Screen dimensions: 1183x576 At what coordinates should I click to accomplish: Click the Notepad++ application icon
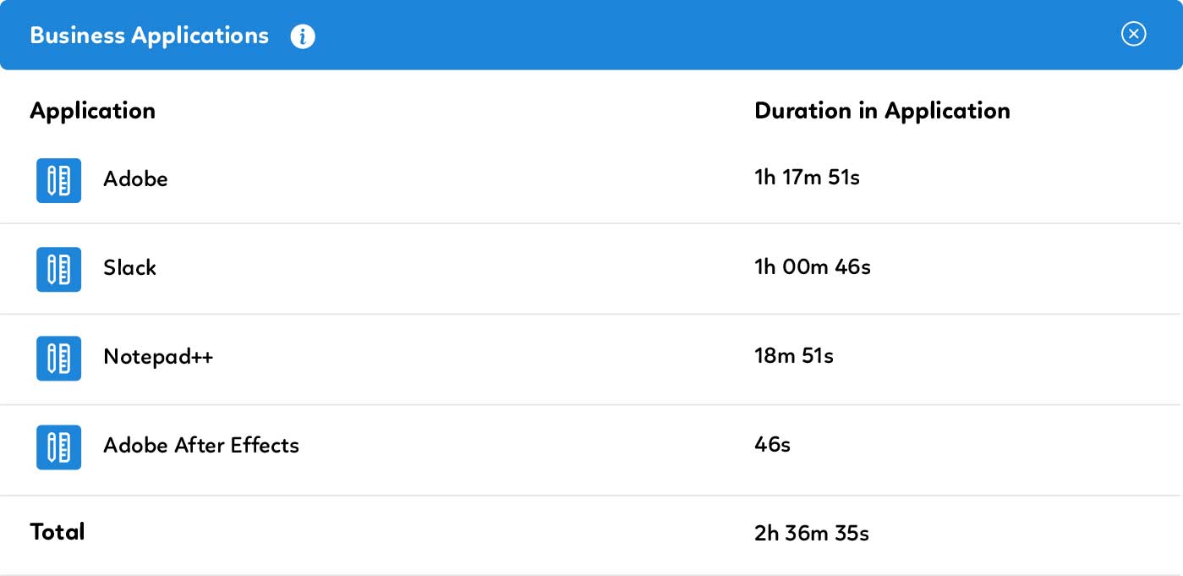[x=58, y=358]
